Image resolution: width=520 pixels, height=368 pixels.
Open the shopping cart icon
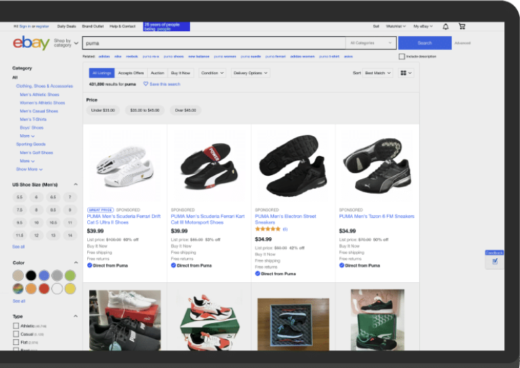(x=461, y=26)
